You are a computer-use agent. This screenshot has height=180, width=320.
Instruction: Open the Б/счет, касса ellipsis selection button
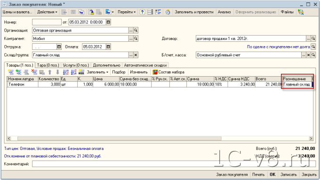[x=304, y=55]
